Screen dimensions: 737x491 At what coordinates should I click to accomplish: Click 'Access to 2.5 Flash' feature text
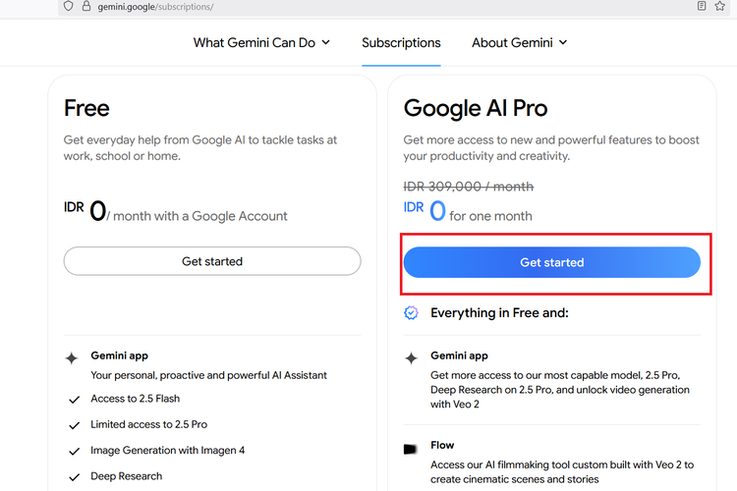click(x=136, y=399)
